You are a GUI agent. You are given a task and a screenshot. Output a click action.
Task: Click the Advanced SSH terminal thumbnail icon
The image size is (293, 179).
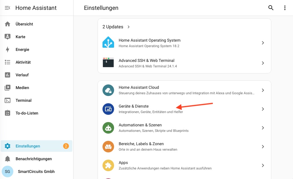coord(108,62)
